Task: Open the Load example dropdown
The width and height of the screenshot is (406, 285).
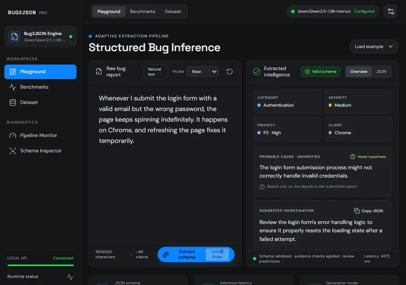Action: (x=374, y=46)
